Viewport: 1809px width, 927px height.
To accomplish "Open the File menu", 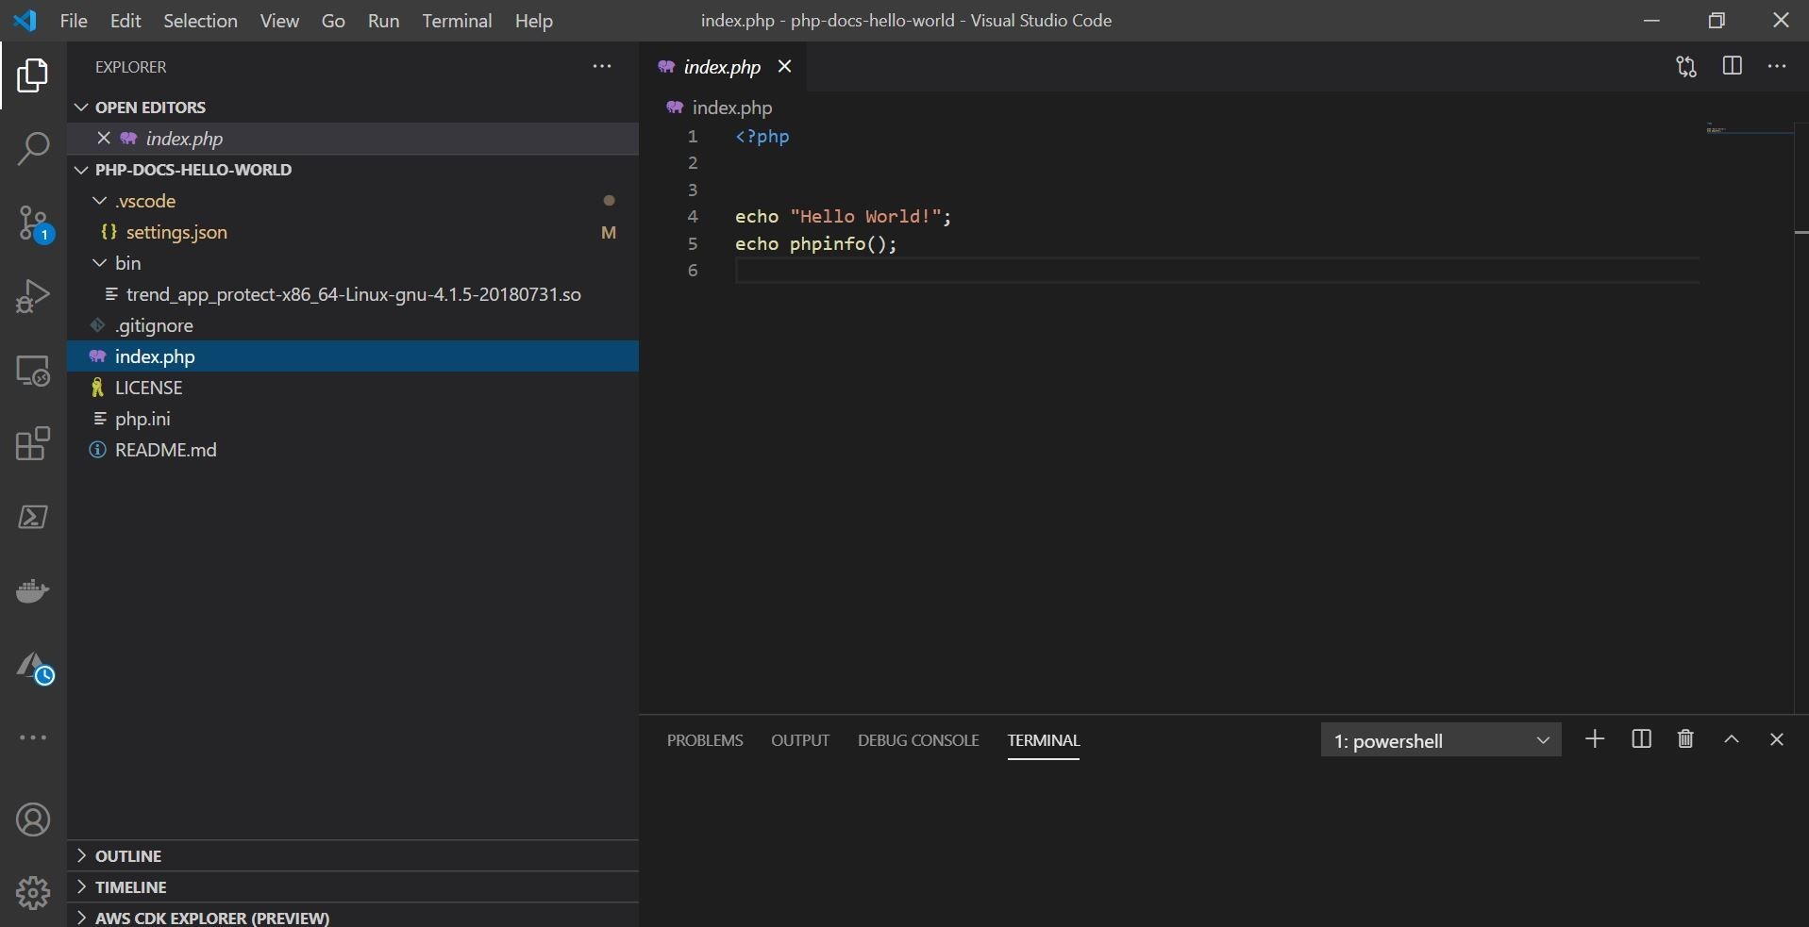I will point(74,21).
